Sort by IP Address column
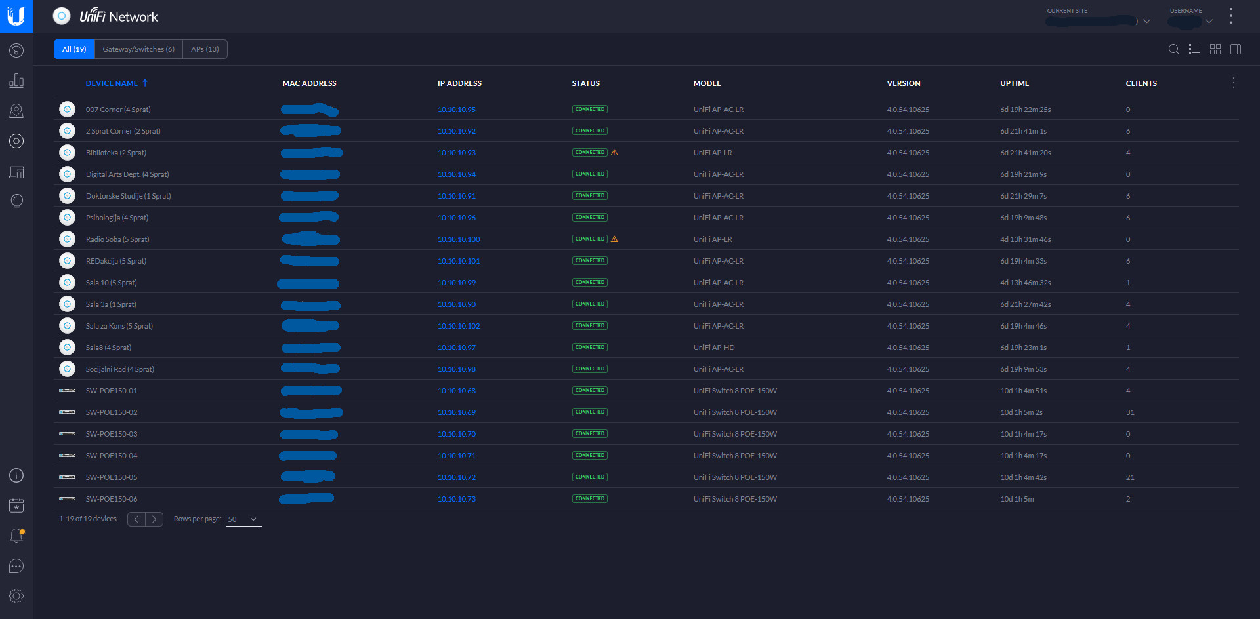The height and width of the screenshot is (619, 1260). (459, 83)
